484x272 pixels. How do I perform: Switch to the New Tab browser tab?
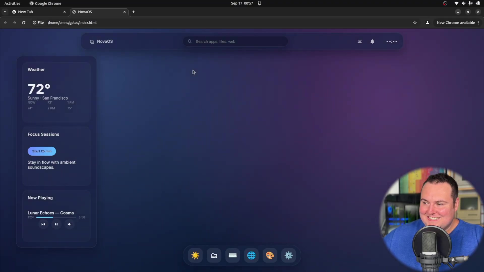pos(39,12)
